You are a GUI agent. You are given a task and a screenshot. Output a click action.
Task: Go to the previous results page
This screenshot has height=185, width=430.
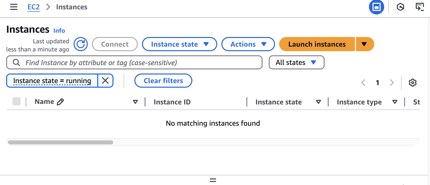point(363,83)
